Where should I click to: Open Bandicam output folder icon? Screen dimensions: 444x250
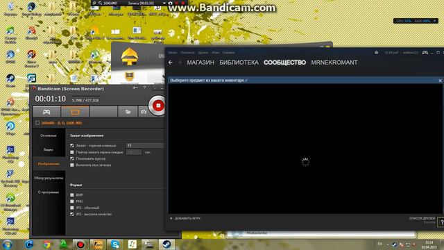128,112
